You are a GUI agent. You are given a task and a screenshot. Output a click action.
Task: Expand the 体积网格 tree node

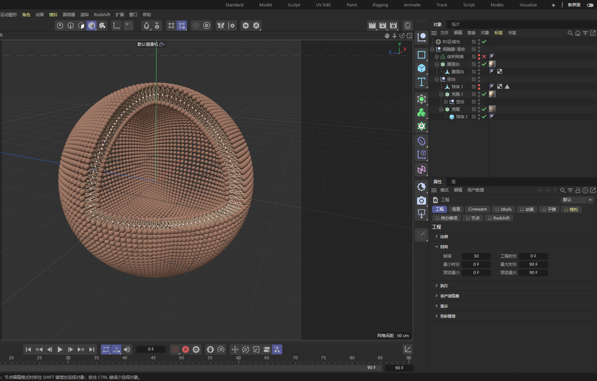pos(437,57)
